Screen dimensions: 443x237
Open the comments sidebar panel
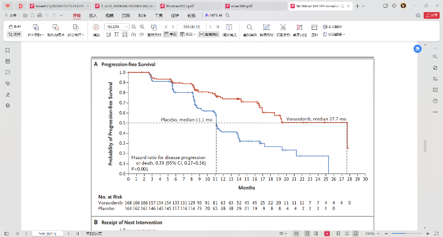coord(8,72)
